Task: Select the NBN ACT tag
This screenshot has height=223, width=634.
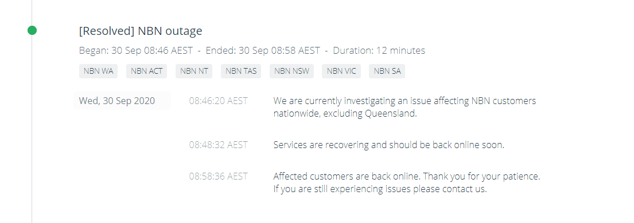Action: click(147, 71)
